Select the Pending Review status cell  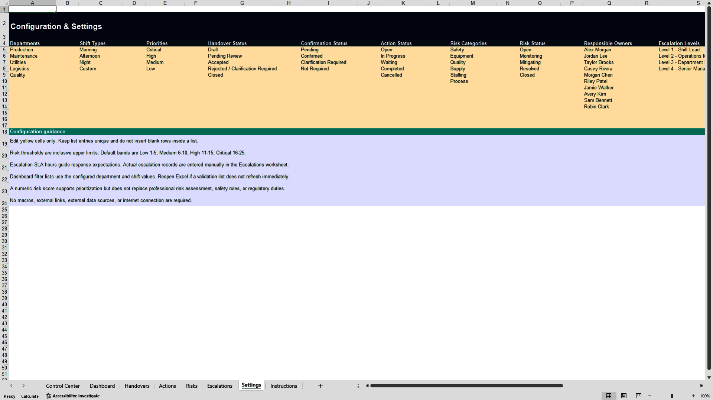coord(242,56)
